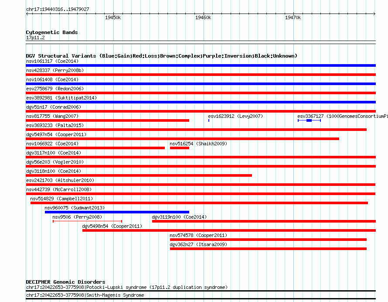Click the nsv1061317 (Coe2014) variant label
This screenshot has width=388, height=302.
click(x=52, y=61)
